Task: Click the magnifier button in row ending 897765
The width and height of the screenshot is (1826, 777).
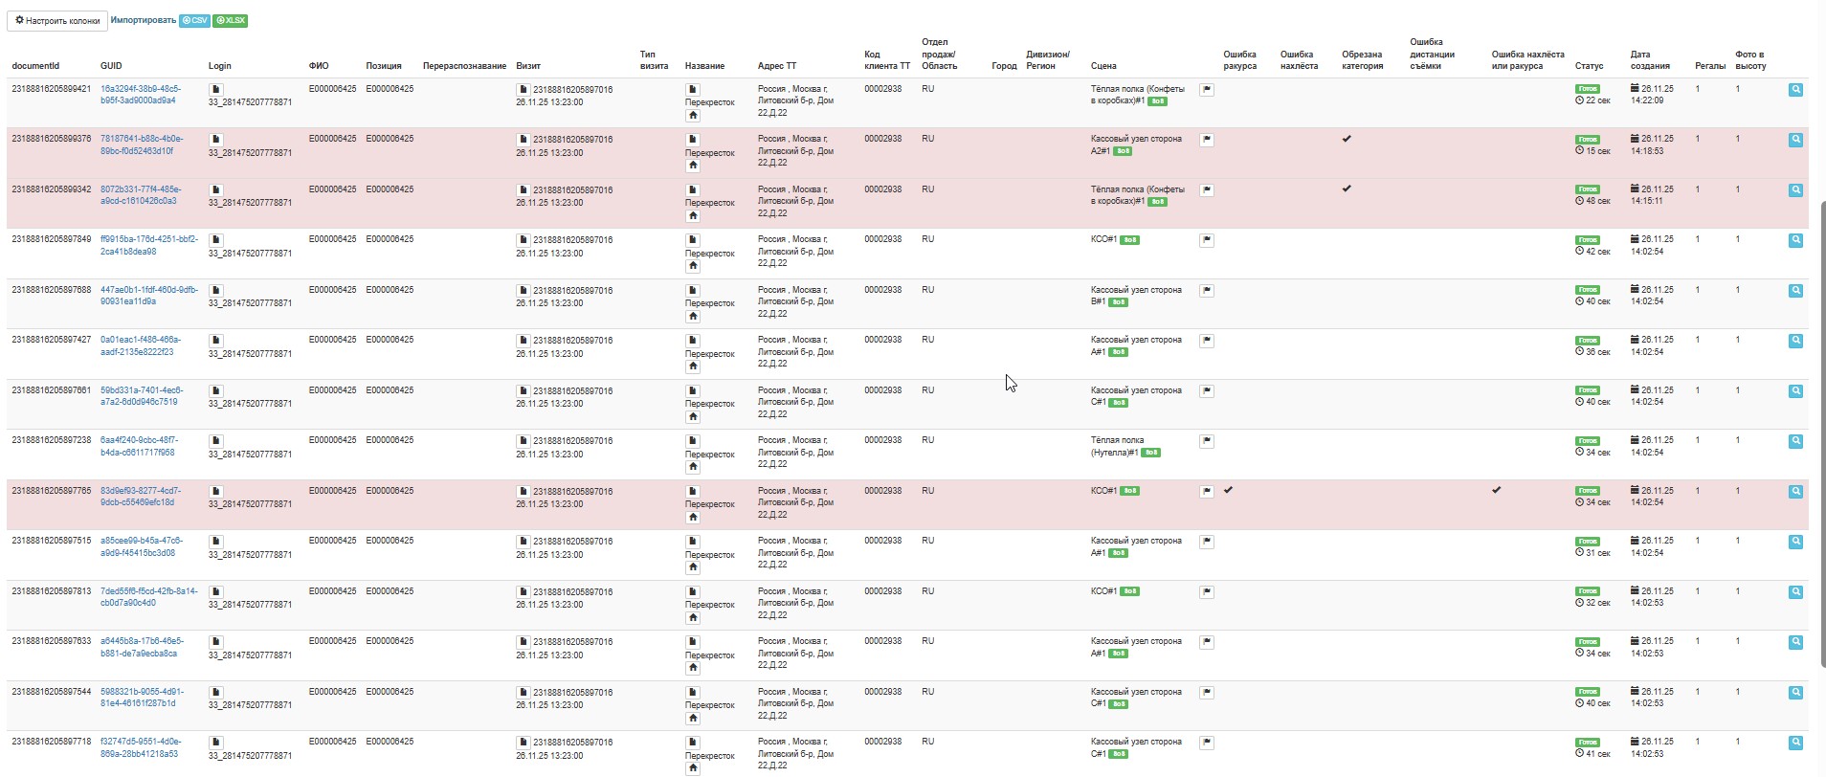Action: point(1795,492)
